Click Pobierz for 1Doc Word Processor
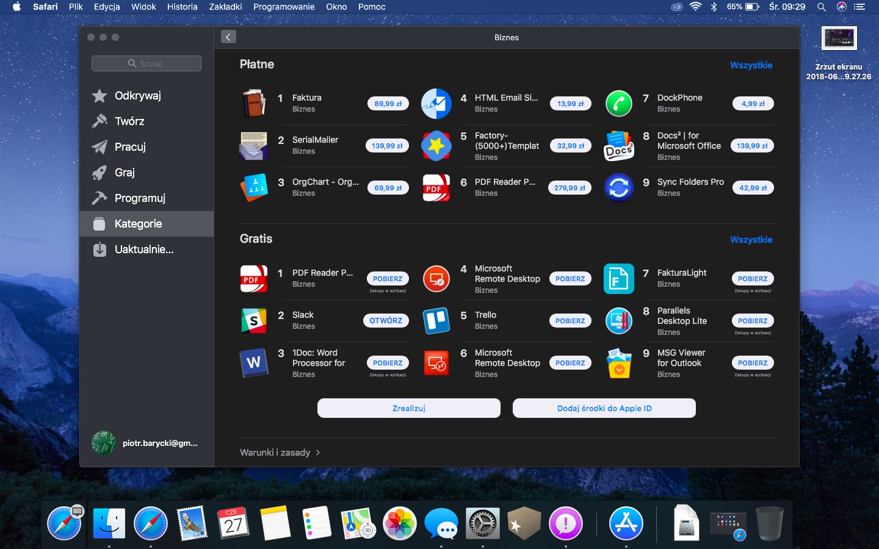Image resolution: width=879 pixels, height=549 pixels. coord(388,363)
